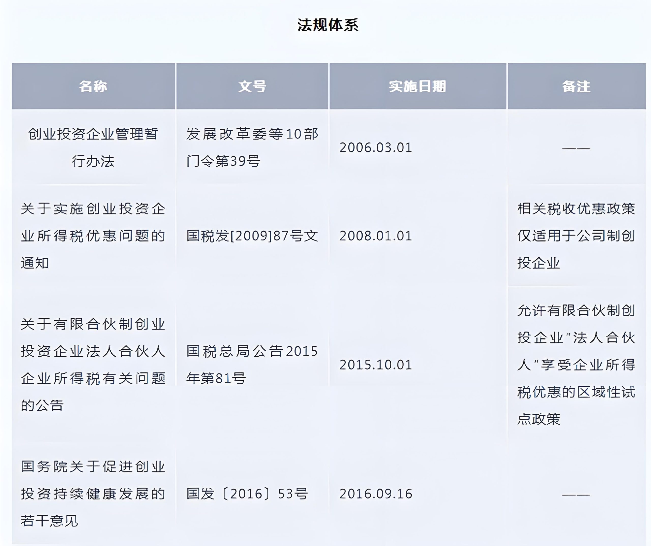Click the 备注 column header
Viewport: 651px width, 546px height.
click(x=576, y=87)
